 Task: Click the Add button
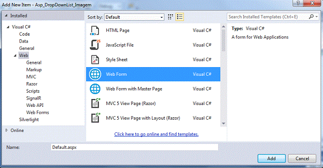[272, 158]
